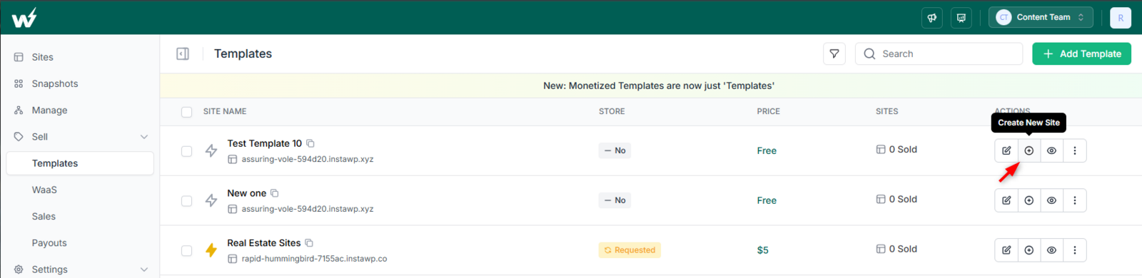
Task: Focus the Search input field
Action: click(939, 53)
